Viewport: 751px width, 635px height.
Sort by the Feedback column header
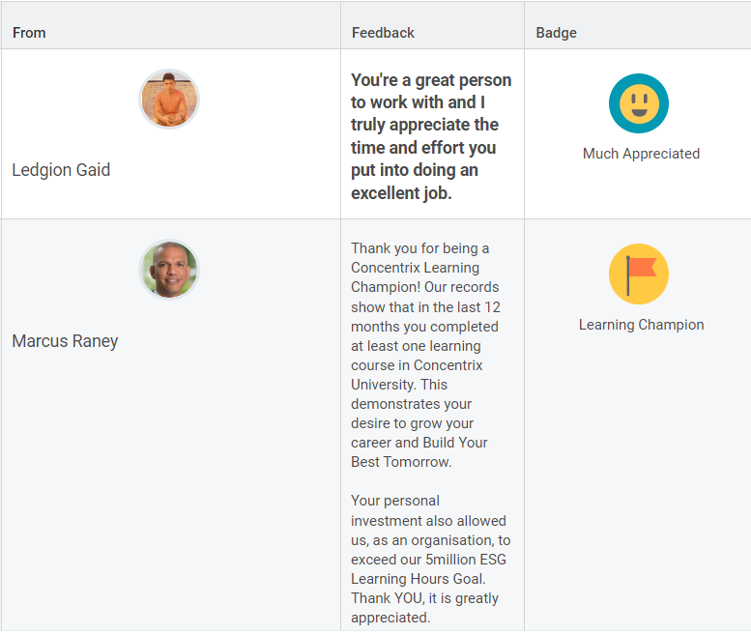click(383, 33)
